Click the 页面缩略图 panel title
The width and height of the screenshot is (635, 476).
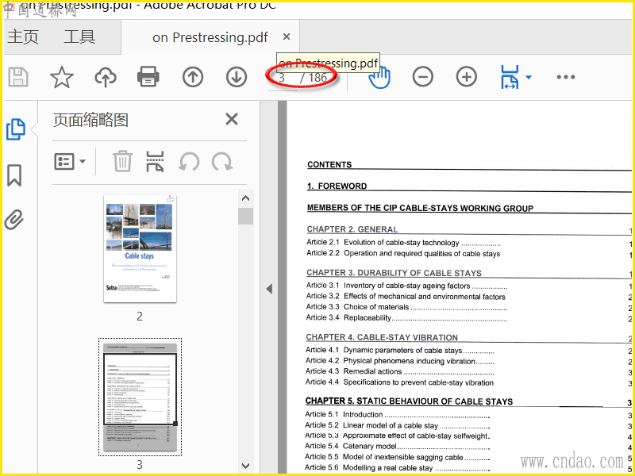[90, 121]
